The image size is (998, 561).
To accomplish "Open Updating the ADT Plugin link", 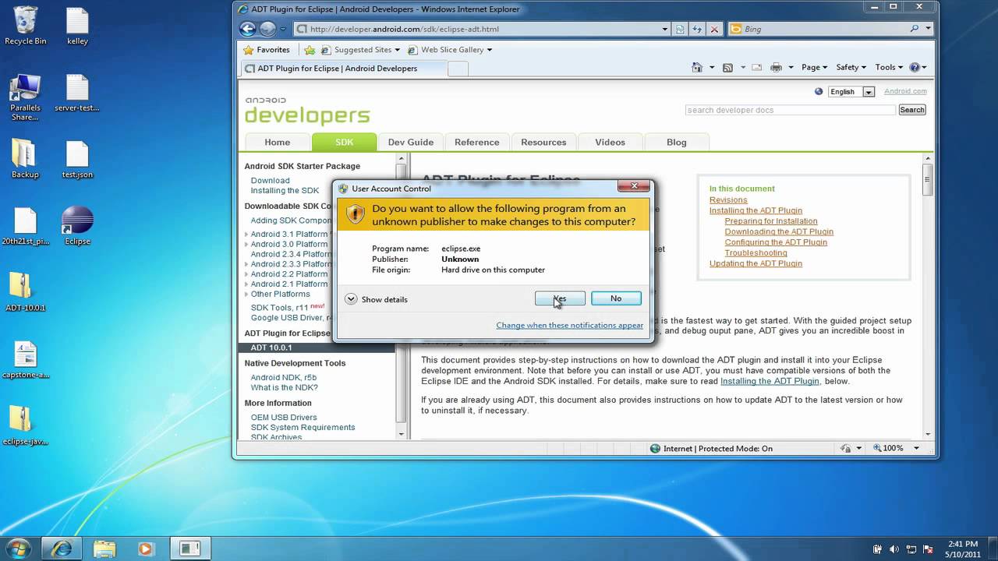I will [756, 263].
